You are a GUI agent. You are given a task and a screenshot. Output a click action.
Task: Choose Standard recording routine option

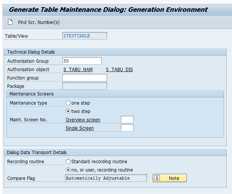68,161
